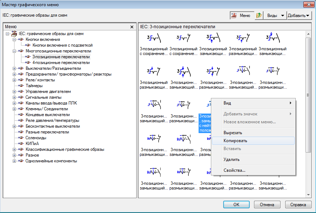Expand Предохранители/трансформаторы/реакторы branch

pos(14,74)
